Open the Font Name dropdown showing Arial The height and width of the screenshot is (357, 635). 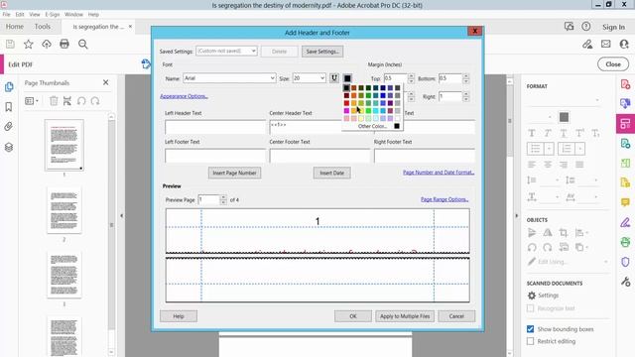click(x=229, y=78)
